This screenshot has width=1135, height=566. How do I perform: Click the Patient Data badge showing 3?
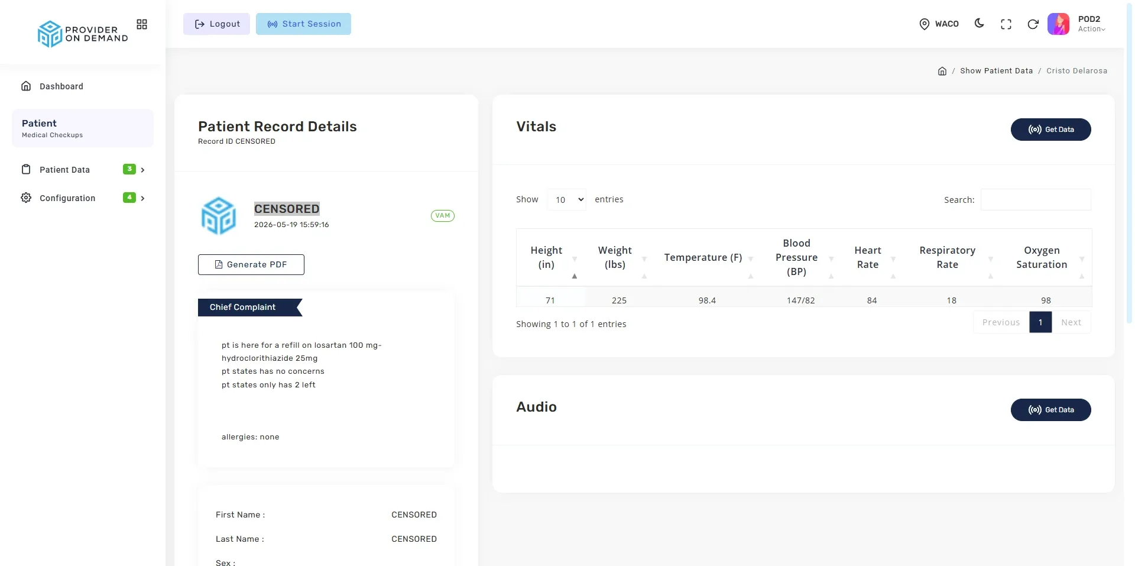point(129,169)
